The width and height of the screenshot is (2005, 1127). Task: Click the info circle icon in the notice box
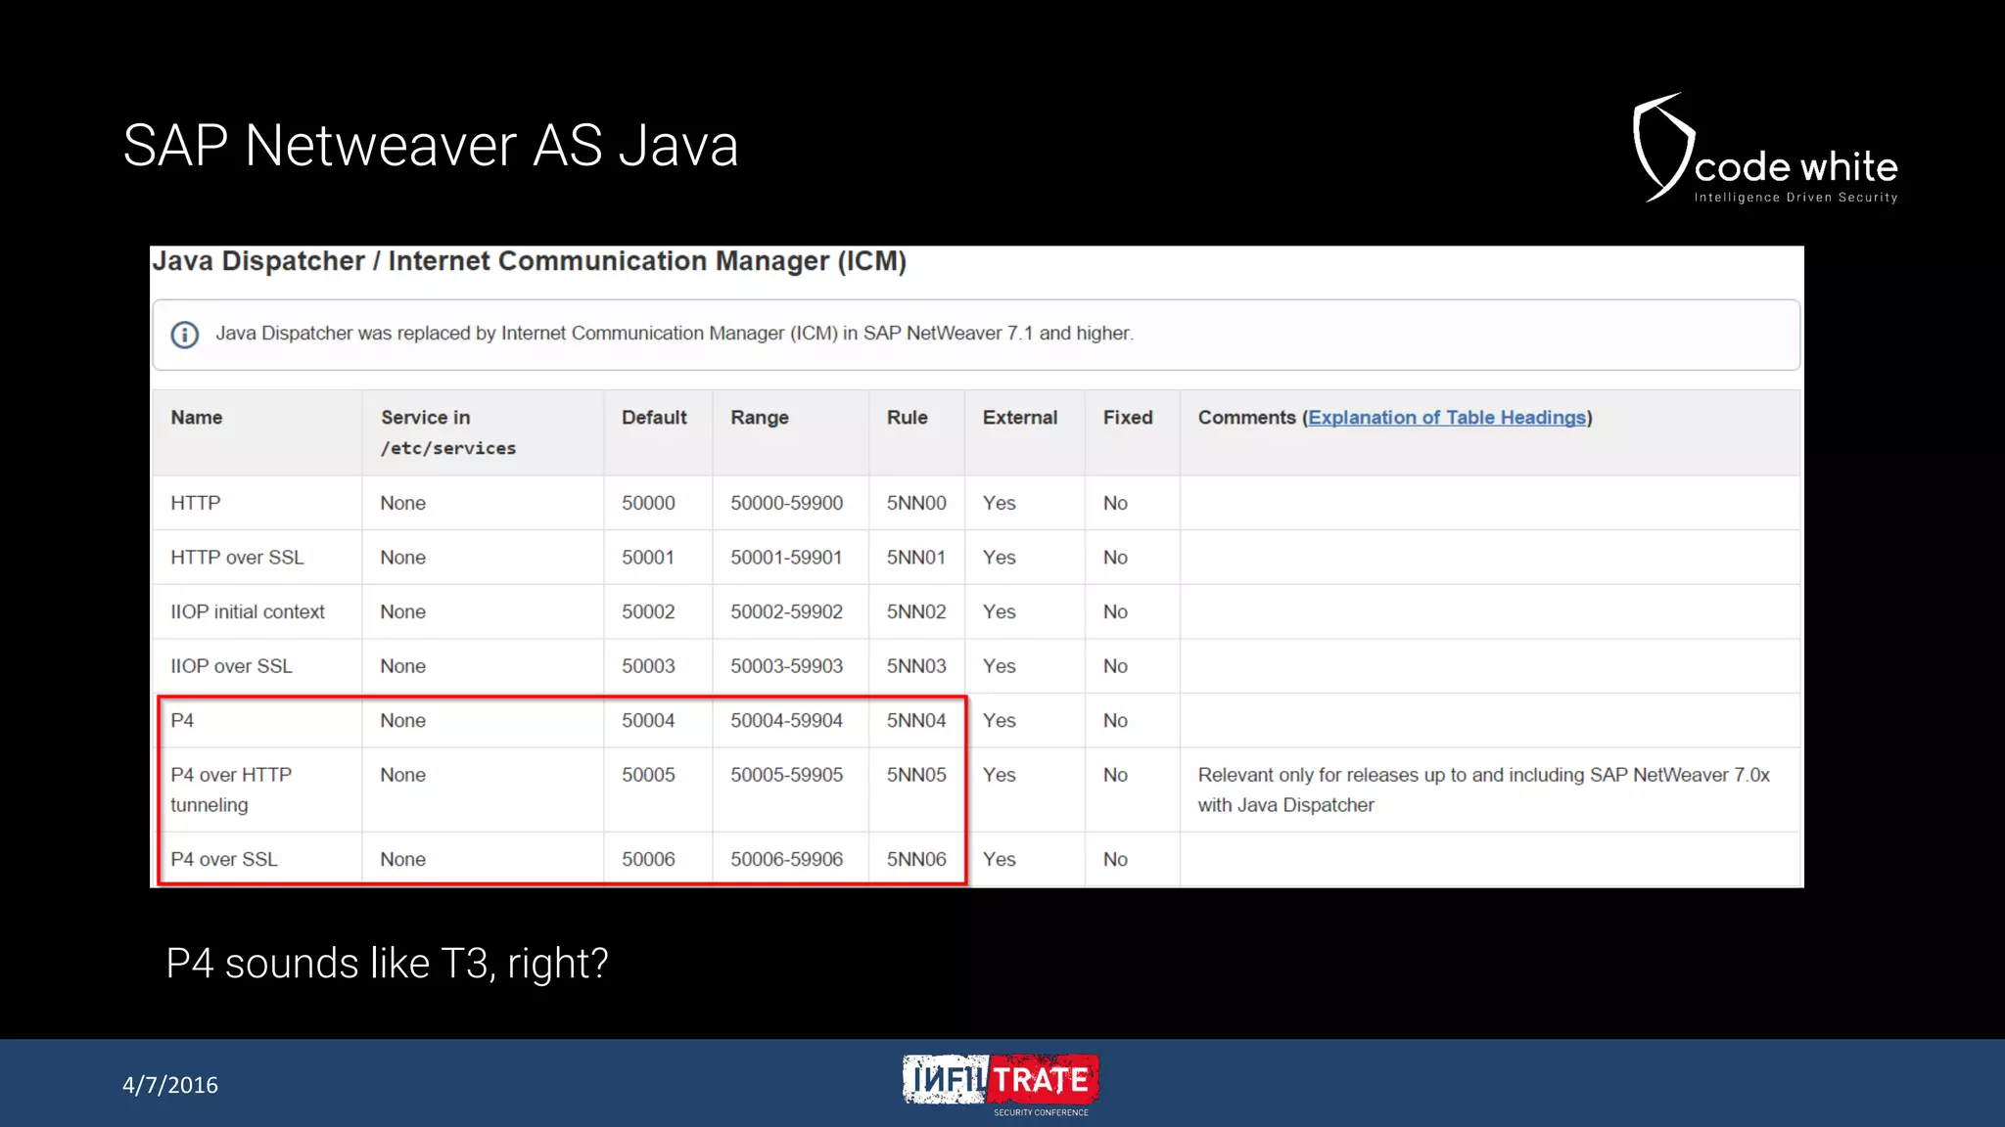tap(184, 335)
